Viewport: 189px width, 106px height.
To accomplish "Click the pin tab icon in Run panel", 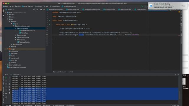I will [6, 97].
